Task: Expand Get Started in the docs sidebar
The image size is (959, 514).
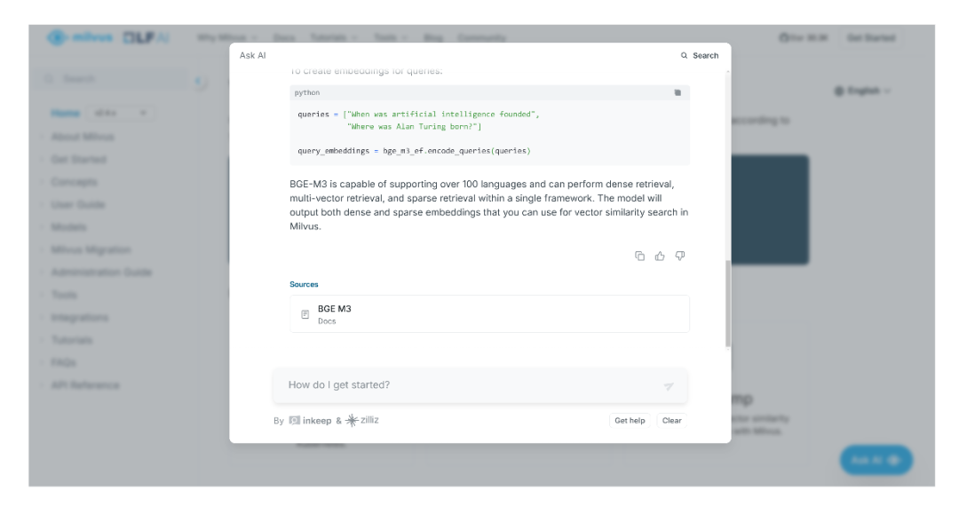Action: click(x=78, y=160)
